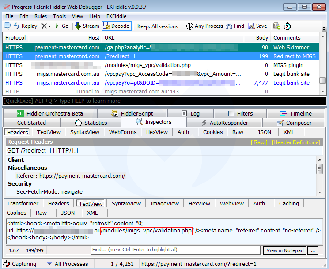Click the Save disk icon
The width and height of the screenshot is (329, 269).
(x=251, y=26)
